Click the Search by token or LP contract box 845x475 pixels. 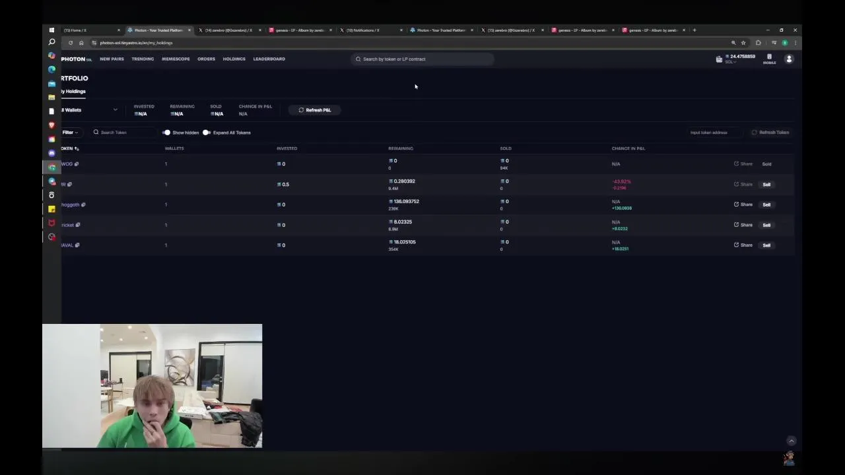422,59
